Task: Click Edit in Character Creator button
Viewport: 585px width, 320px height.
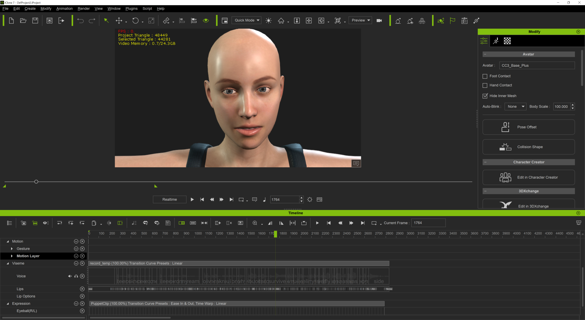Action: tap(529, 177)
